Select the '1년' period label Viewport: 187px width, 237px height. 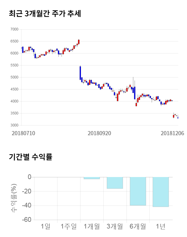[161, 226]
